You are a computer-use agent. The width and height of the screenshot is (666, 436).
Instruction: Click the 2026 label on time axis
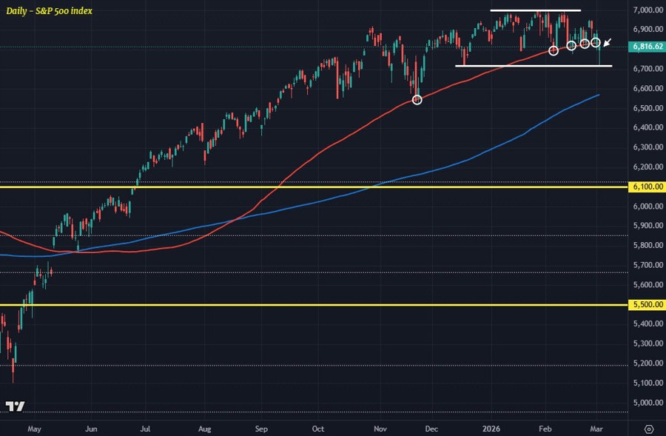click(491, 429)
